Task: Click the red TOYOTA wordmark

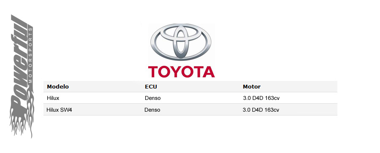Action: tap(182, 72)
